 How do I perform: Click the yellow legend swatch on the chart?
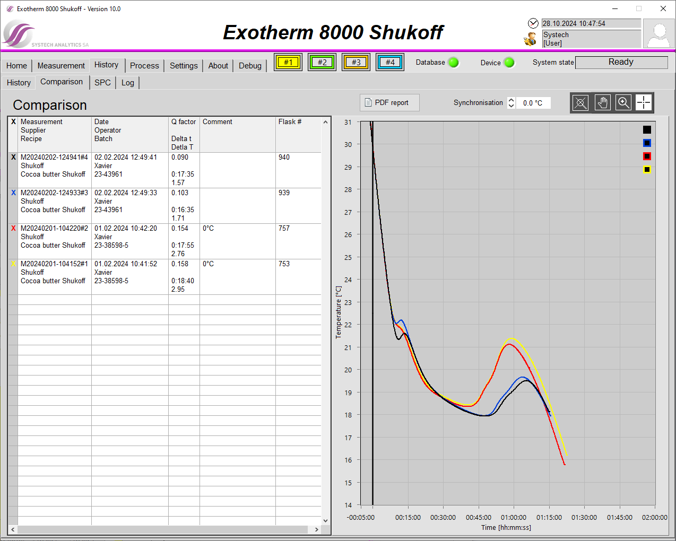647,170
